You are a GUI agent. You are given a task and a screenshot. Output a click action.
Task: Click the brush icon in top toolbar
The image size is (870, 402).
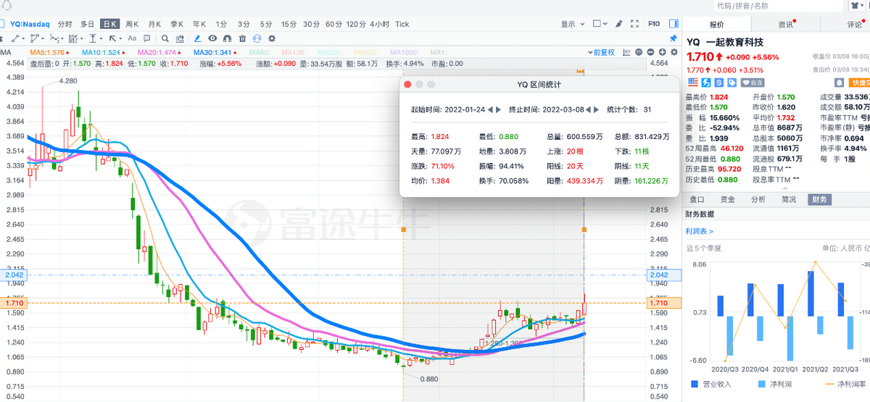click(618, 24)
